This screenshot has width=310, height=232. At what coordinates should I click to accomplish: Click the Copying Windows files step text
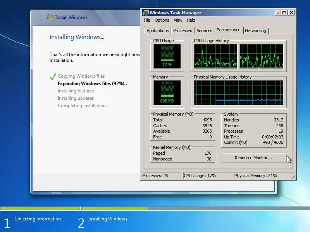tap(81, 76)
